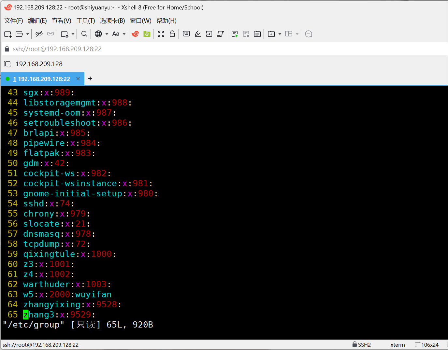
Task: Click the Run script play icon
Action: (235, 34)
